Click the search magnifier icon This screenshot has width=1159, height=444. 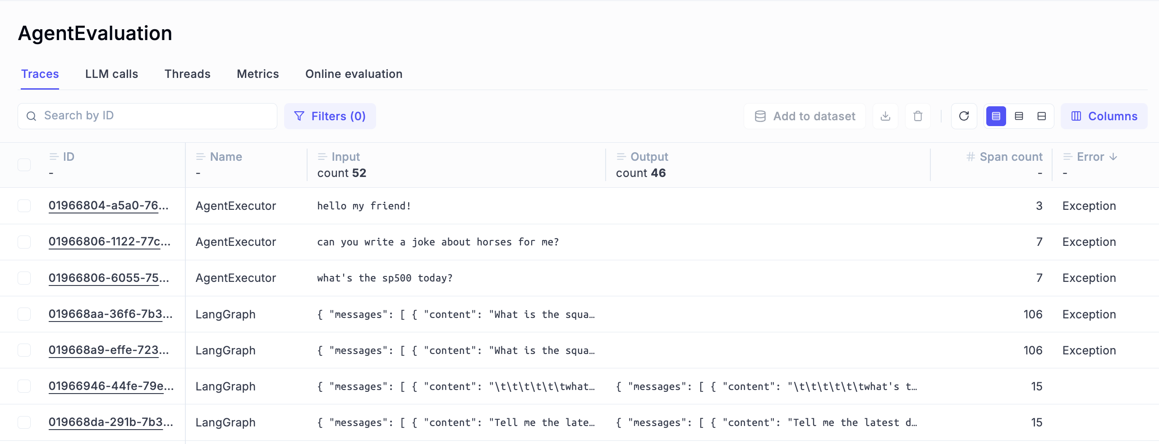point(31,116)
